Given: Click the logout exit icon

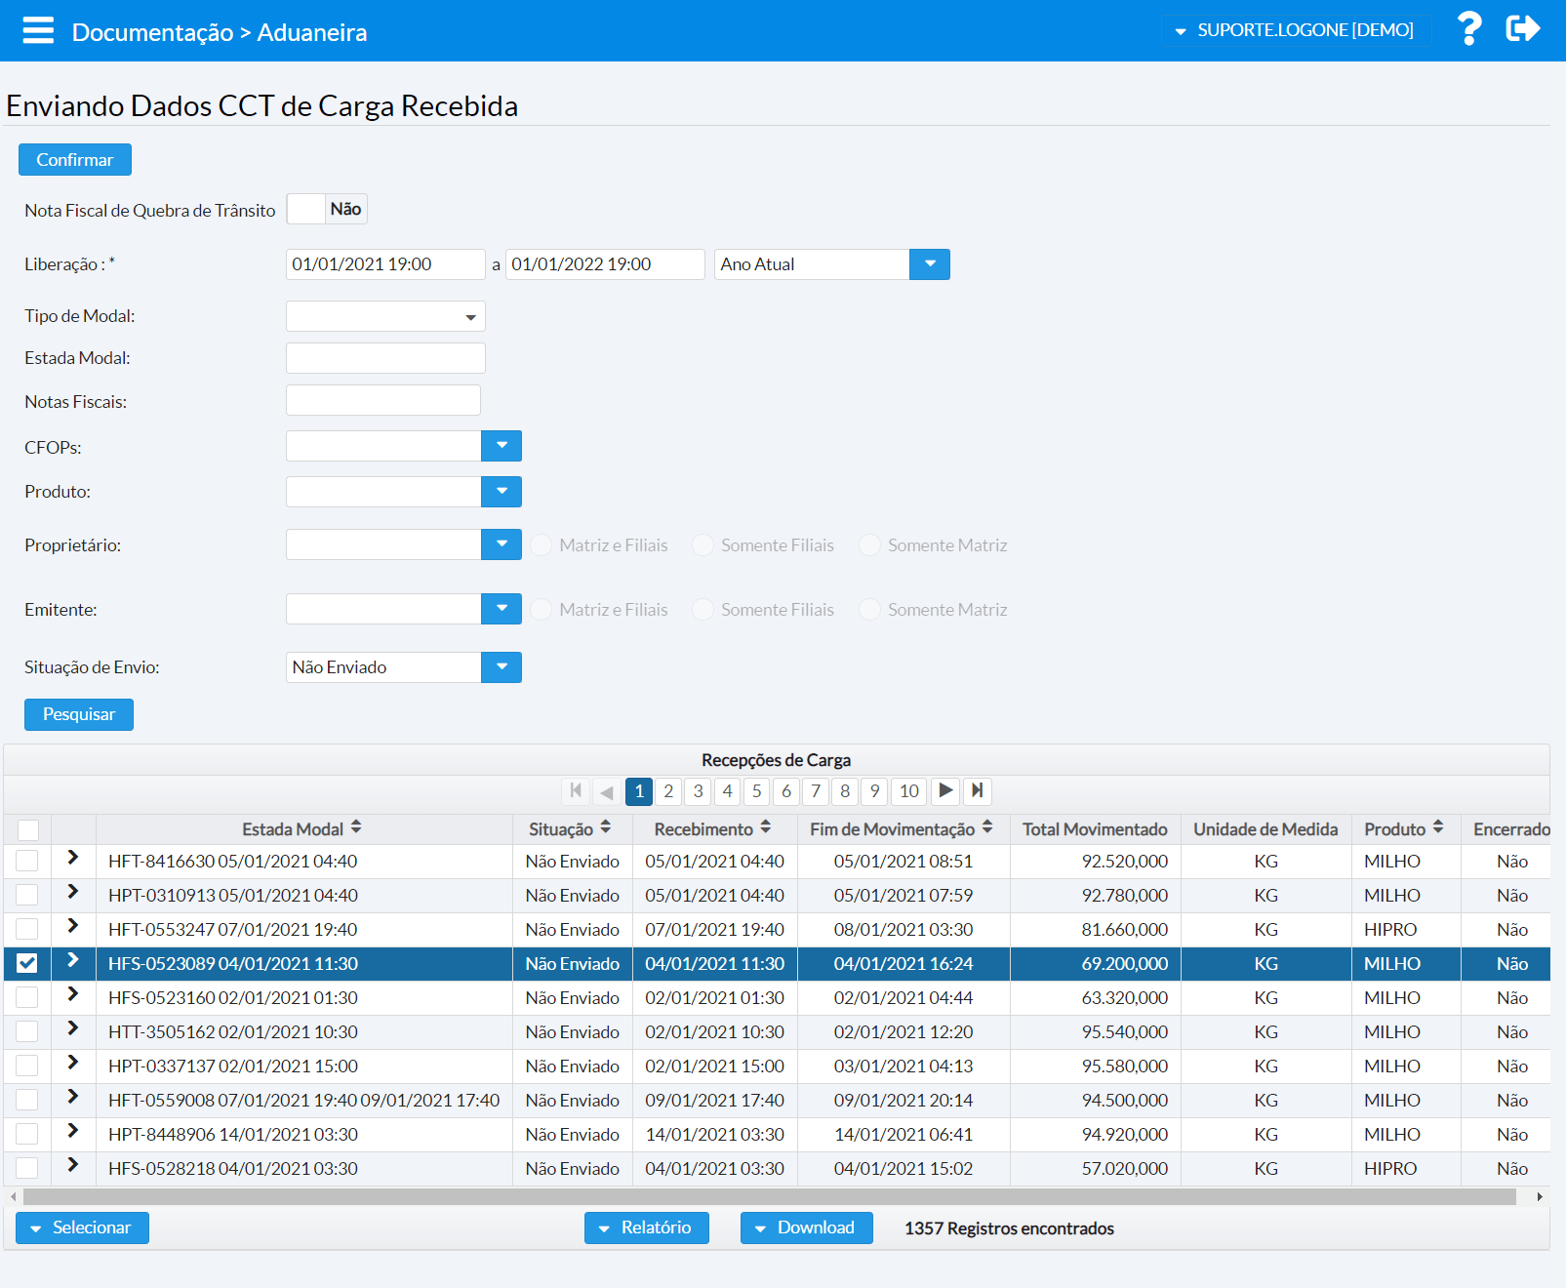Looking at the screenshot, I should click(x=1522, y=29).
